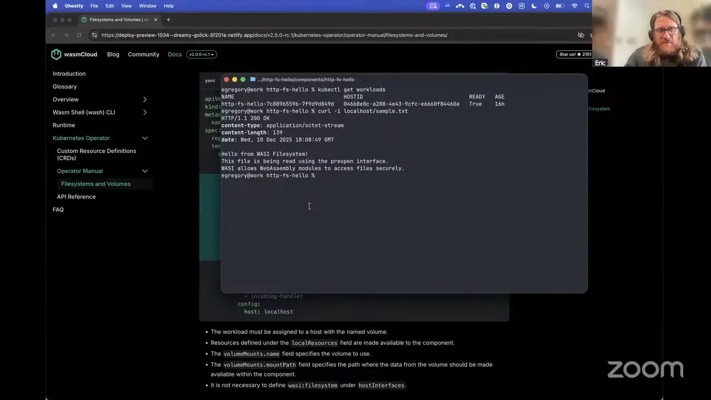The height and width of the screenshot is (400, 711).
Task: Open the Wi-Fi menu
Action: pos(574,6)
